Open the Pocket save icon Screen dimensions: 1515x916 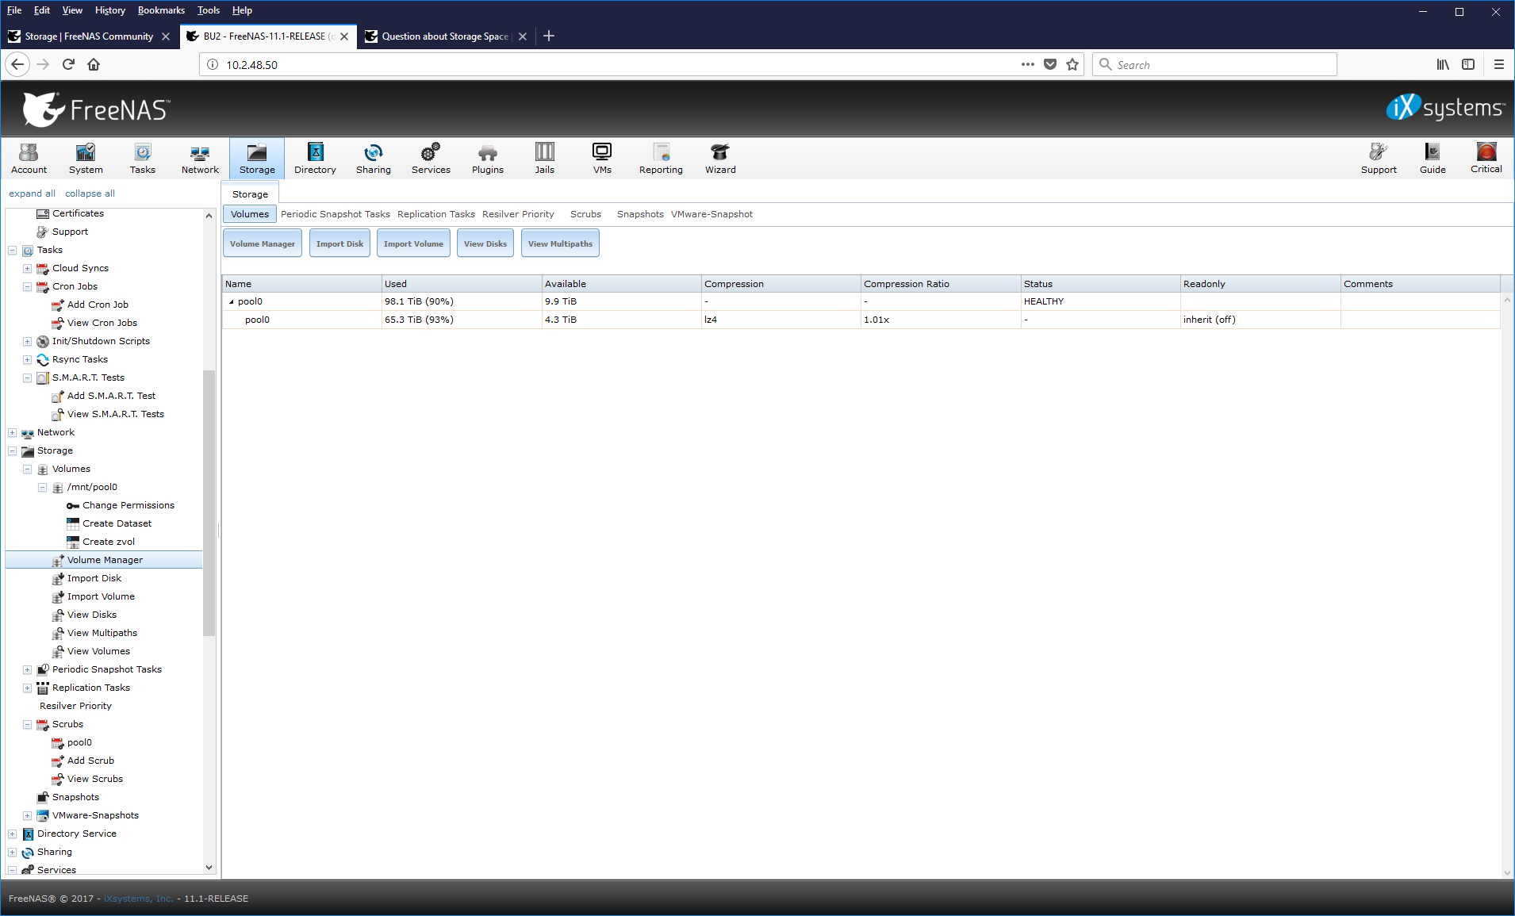pyautogui.click(x=1050, y=64)
